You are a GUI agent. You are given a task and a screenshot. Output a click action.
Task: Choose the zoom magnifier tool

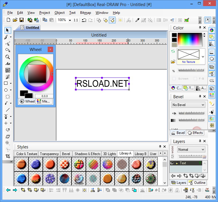coord(7,57)
